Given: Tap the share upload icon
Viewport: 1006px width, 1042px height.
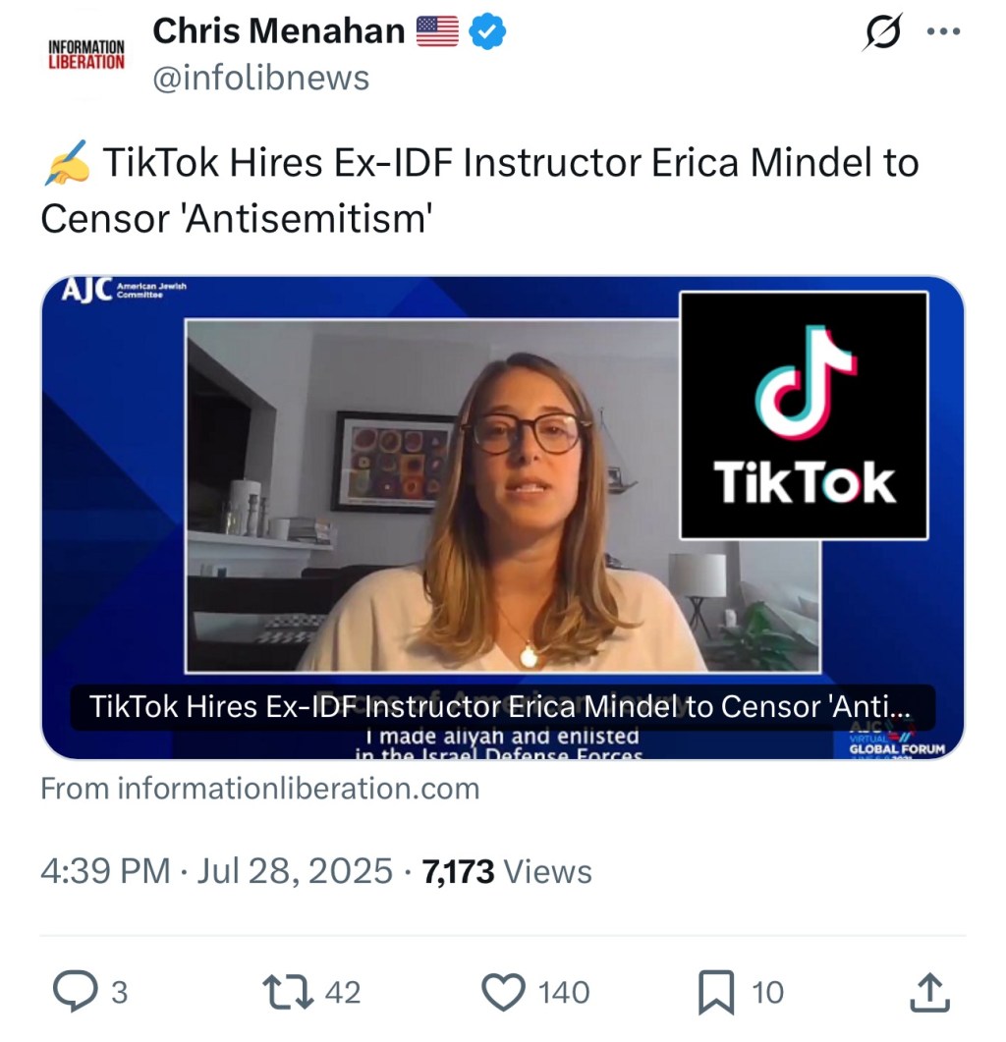Looking at the screenshot, I should 929,992.
